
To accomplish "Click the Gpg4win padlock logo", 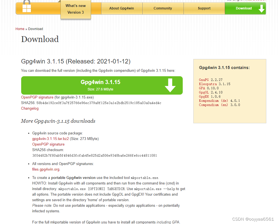I will pyautogui.click(x=27, y=6).
